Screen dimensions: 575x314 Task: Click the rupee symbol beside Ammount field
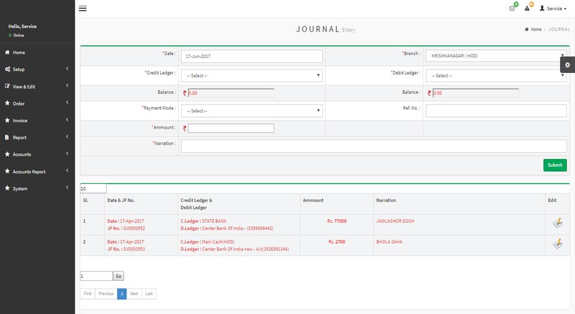pos(185,129)
